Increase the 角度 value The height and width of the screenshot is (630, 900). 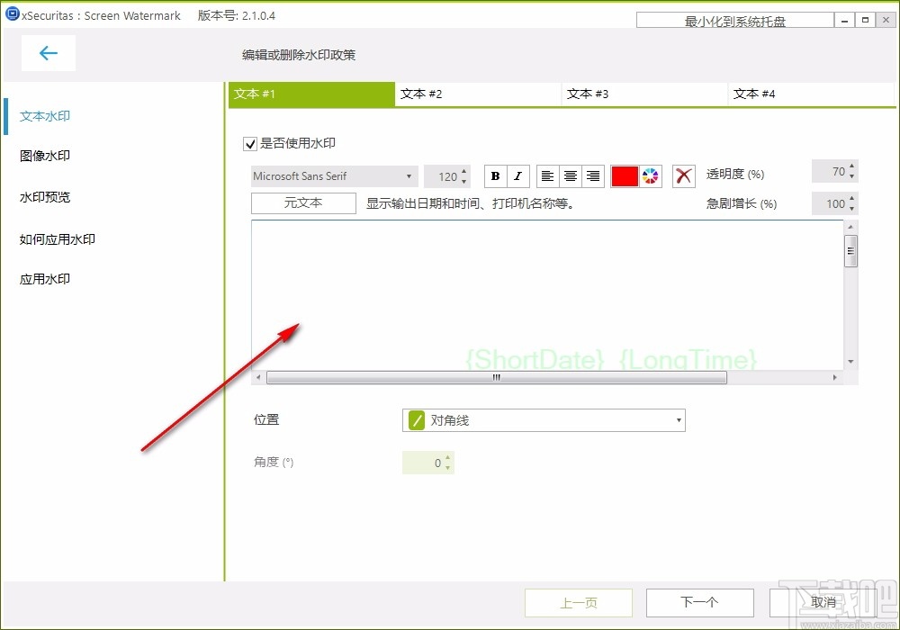(x=447, y=457)
